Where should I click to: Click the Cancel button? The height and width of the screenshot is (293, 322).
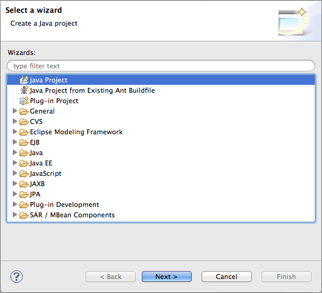coord(227,277)
